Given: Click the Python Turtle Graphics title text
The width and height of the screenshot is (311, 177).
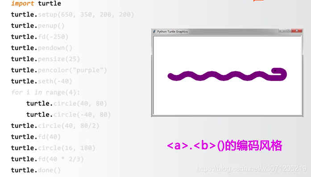Looking at the screenshot, I should (172, 32).
